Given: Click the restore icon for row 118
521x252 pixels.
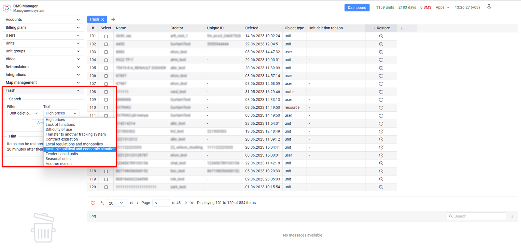Looking at the screenshot, I should tap(381, 171).
